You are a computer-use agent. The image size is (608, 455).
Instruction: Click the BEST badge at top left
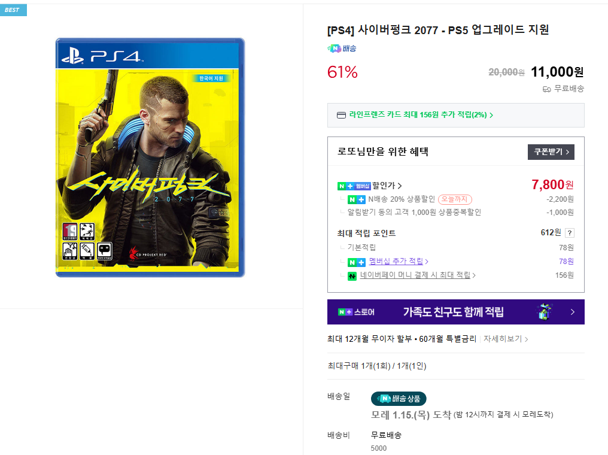point(12,10)
